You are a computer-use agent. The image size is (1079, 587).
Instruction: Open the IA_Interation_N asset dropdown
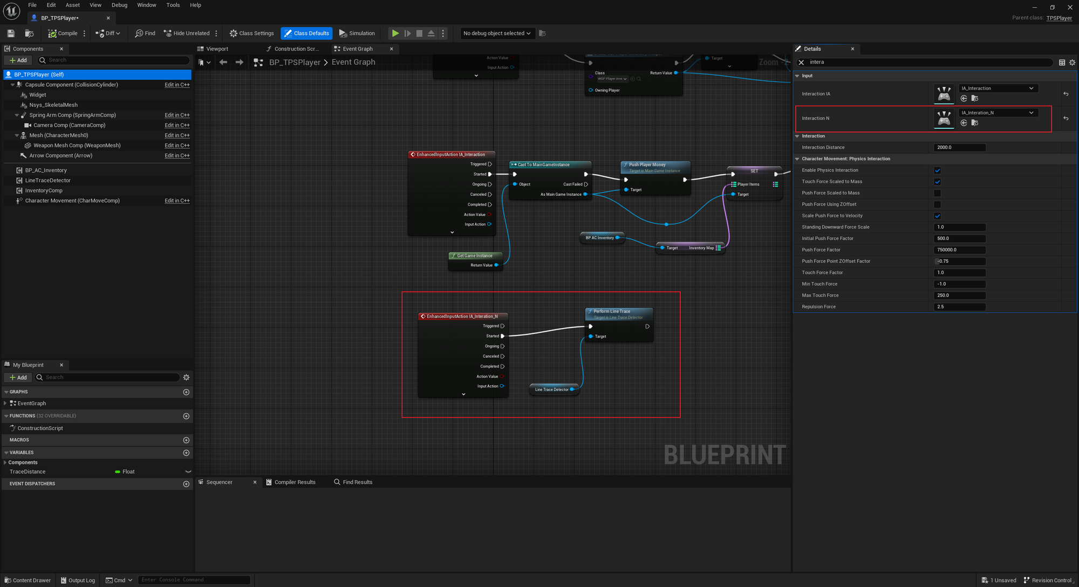997,113
